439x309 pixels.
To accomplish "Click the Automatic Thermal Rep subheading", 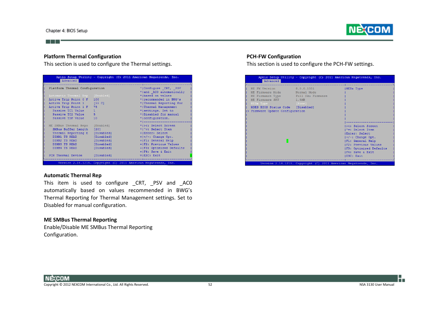I will (x=73, y=175).
